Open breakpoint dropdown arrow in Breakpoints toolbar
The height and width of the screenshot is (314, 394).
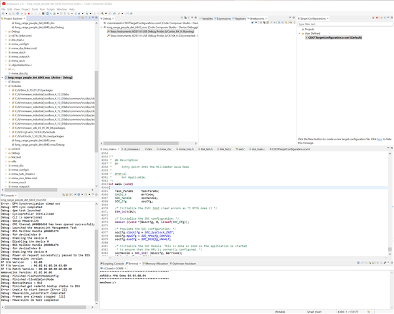coord(256,22)
